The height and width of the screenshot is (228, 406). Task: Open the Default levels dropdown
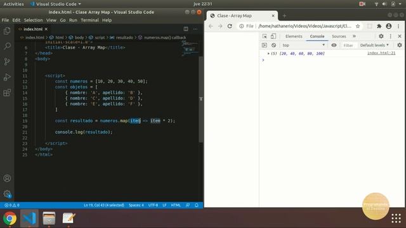pos(374,45)
